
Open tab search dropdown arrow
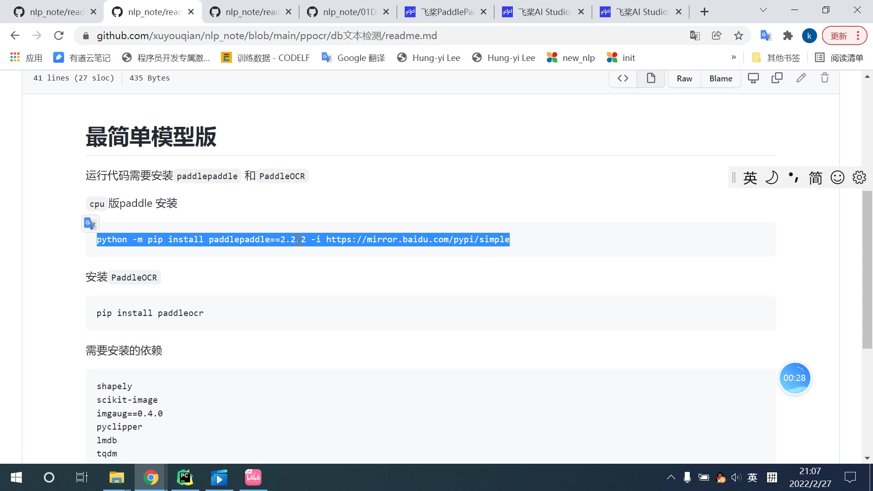click(763, 10)
